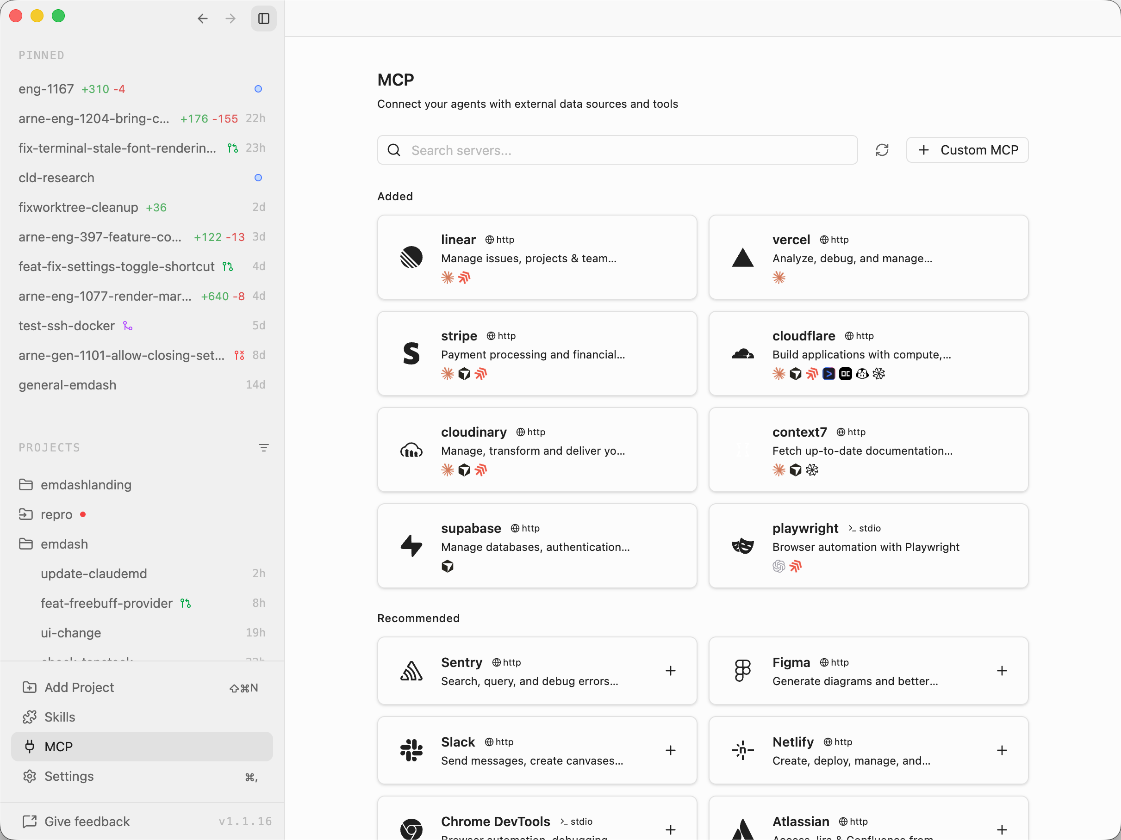The width and height of the screenshot is (1121, 840).
Task: Open the vercel server card
Action: [x=869, y=257]
